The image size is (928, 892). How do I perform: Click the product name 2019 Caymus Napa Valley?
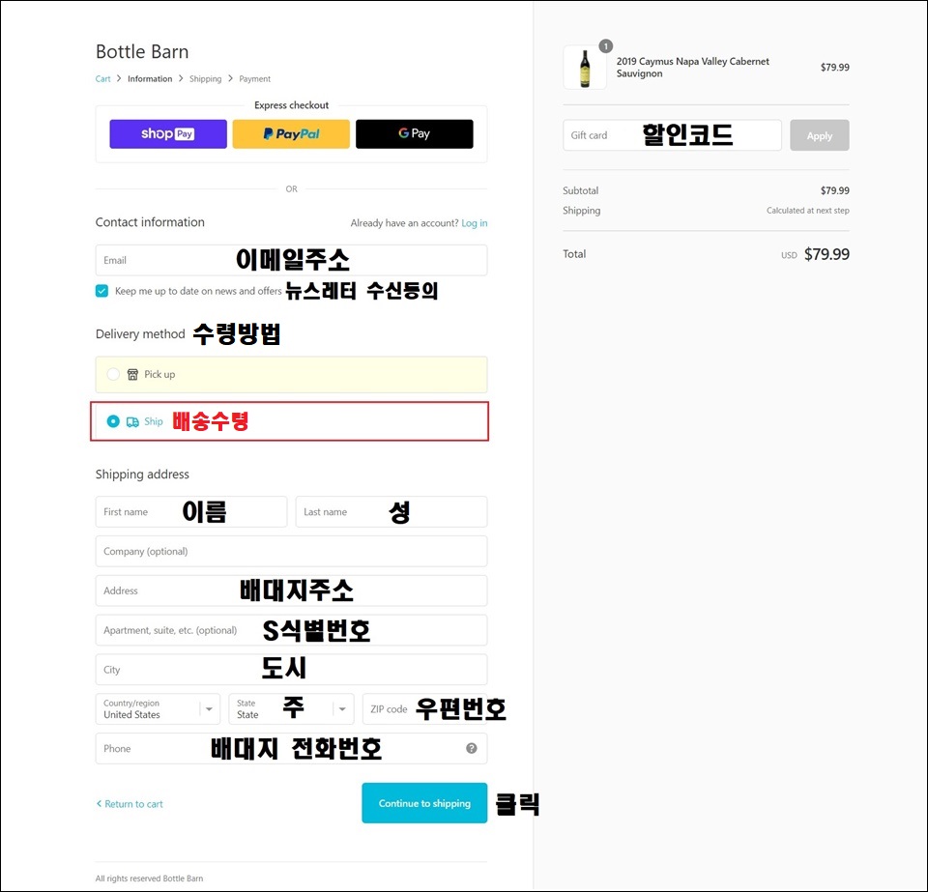(x=693, y=68)
